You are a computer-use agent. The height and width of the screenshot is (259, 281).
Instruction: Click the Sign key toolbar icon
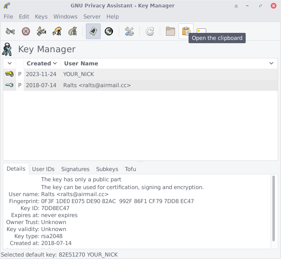[41, 31]
